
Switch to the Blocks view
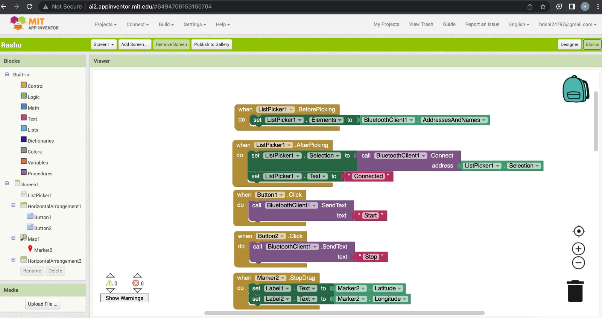click(x=592, y=44)
